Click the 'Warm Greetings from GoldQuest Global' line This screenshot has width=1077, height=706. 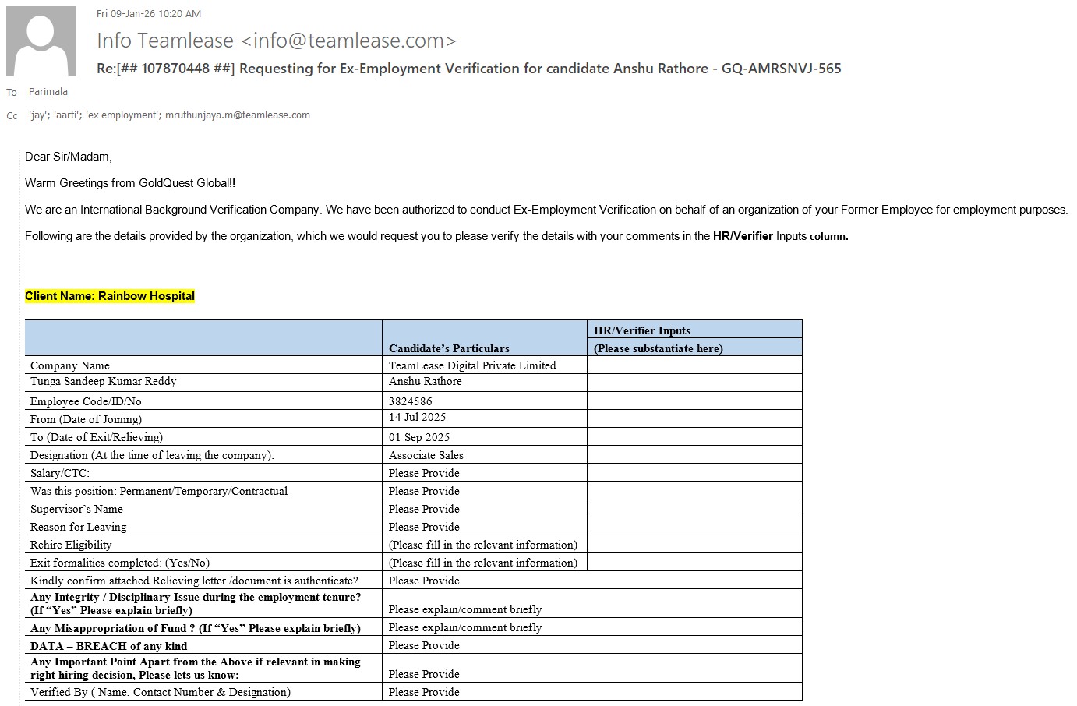click(130, 183)
